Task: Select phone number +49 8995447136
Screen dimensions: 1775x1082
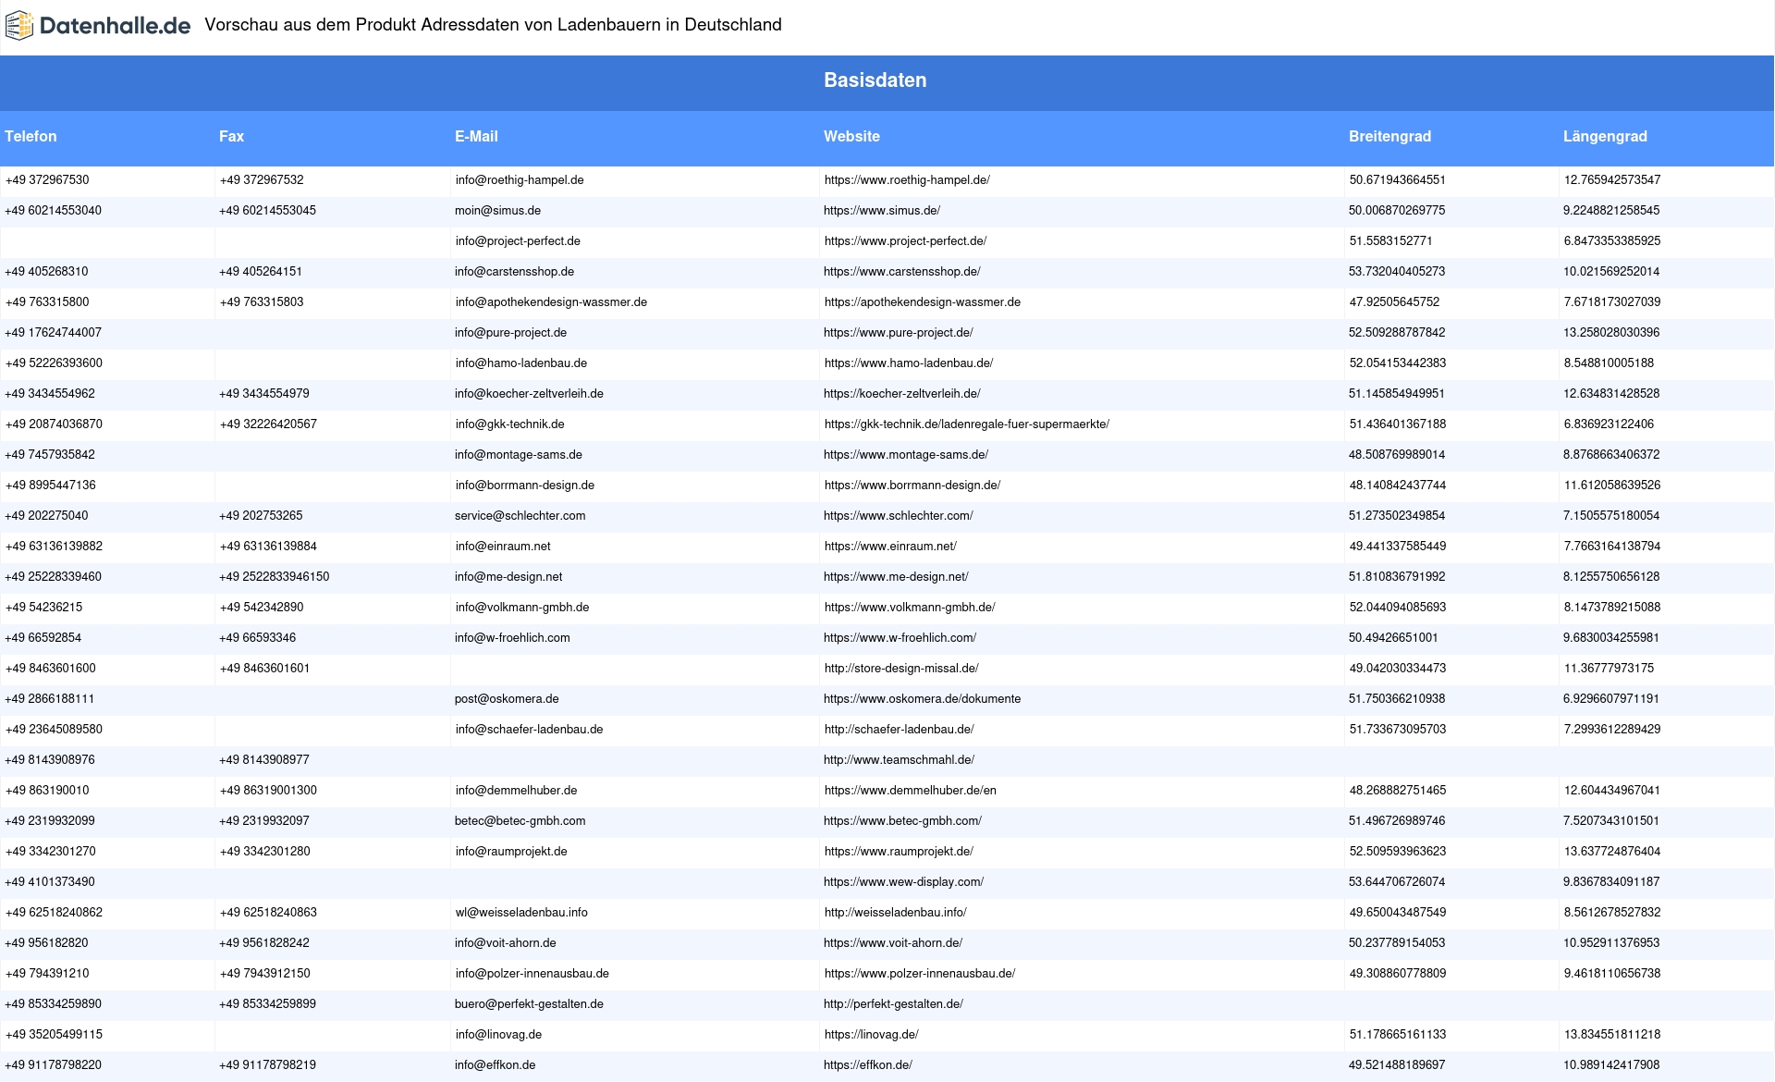Action: coord(51,486)
